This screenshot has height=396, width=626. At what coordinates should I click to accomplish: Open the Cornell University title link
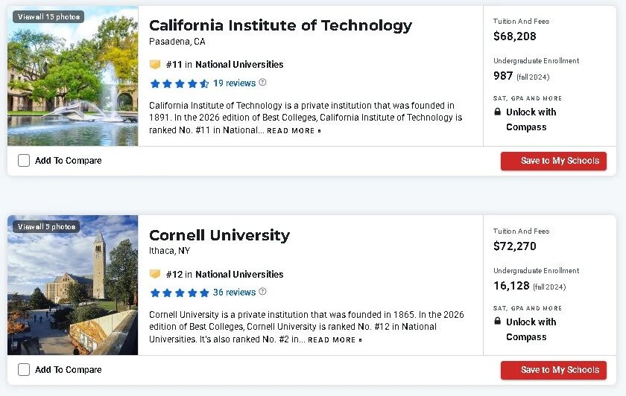219,235
